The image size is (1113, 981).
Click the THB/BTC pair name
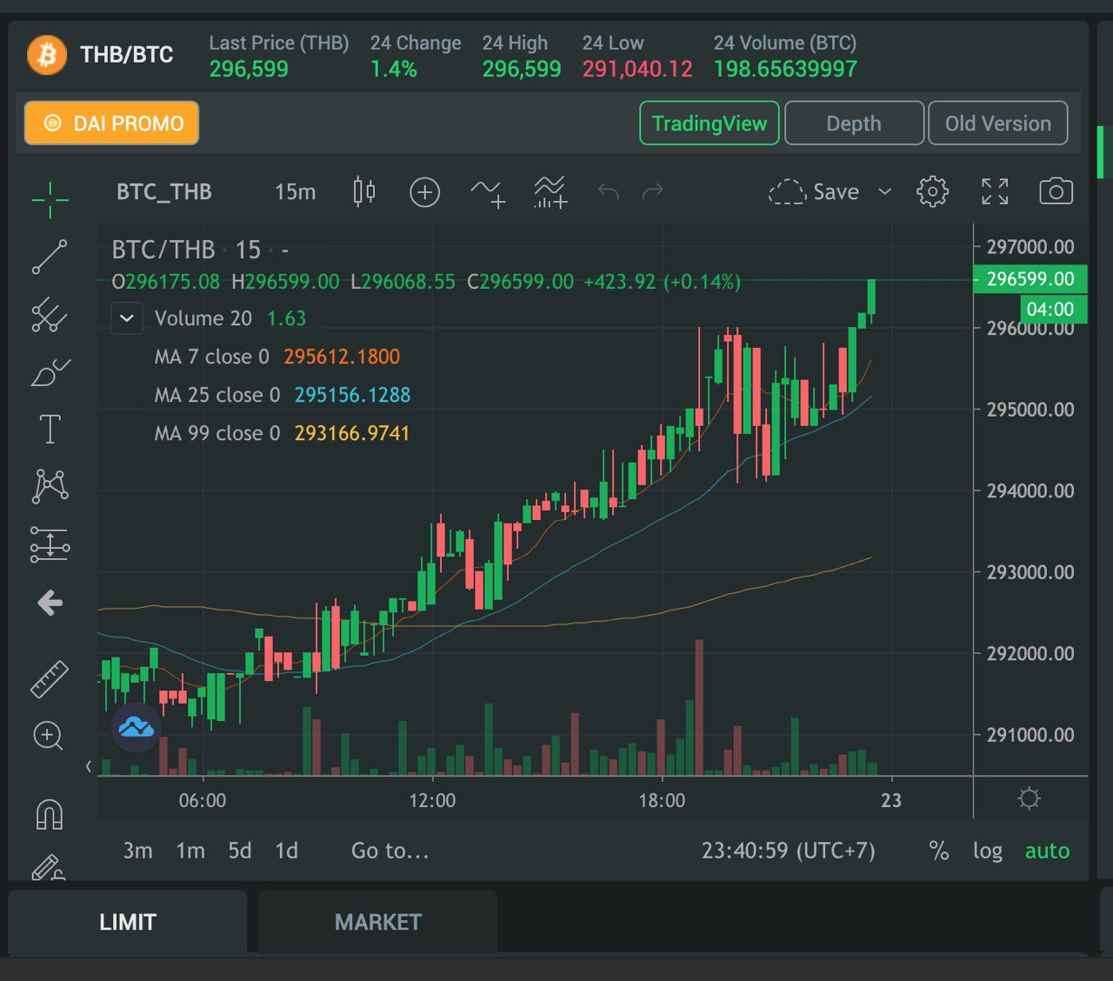(127, 55)
